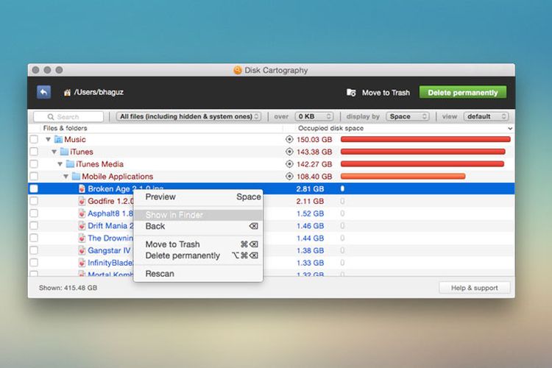The width and height of the screenshot is (552, 368).
Task: Tick the Gangstar IV row checkbox
Action: [x=34, y=250]
